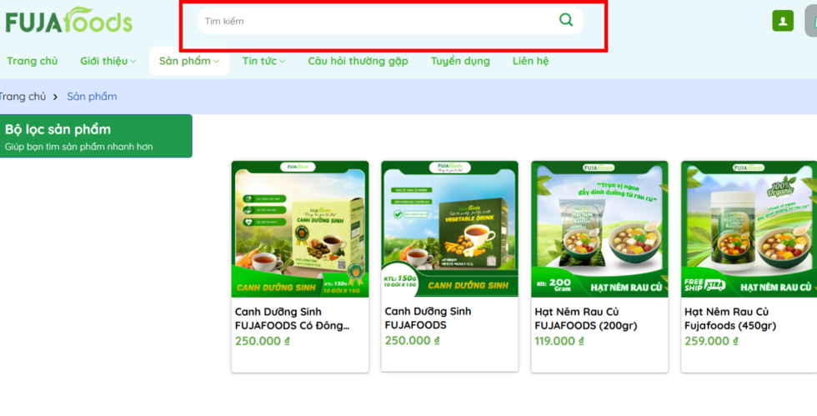Click the magnifying glass search icon

[x=566, y=20]
